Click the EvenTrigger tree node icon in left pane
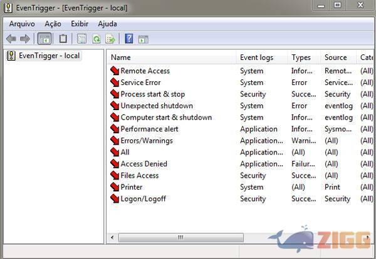 coord(11,56)
